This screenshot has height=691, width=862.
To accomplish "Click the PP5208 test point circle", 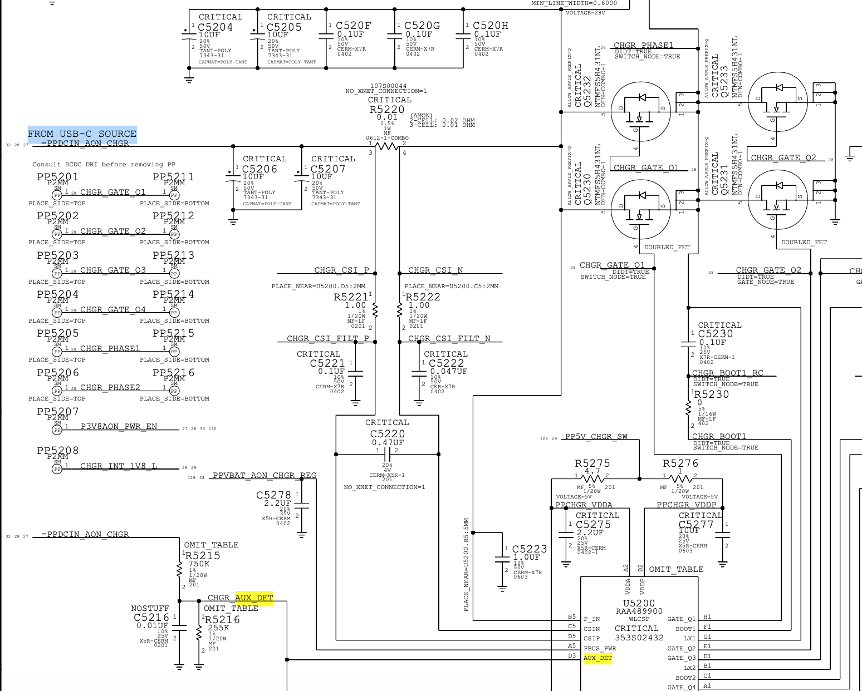I will point(57,469).
